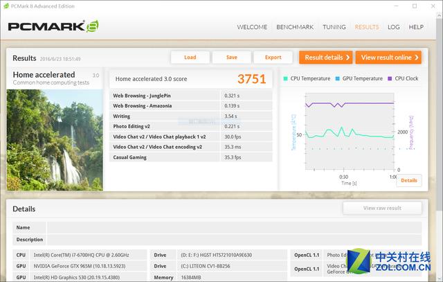Select Web Browsing - JunglePin row

pos(191,96)
